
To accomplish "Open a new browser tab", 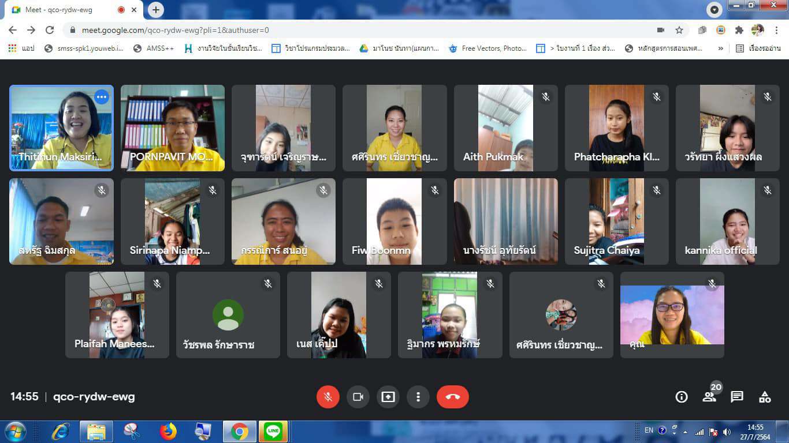I will (x=156, y=10).
